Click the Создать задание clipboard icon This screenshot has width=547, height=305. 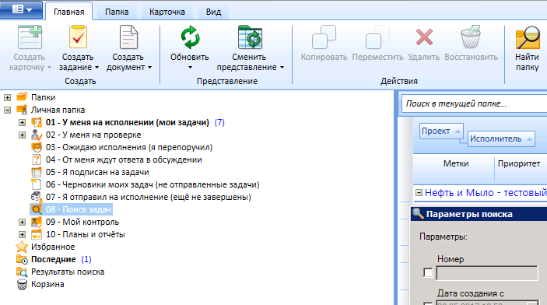[x=78, y=37]
